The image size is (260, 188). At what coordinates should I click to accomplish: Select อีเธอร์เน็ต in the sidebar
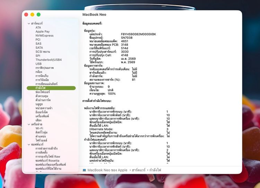point(42,112)
